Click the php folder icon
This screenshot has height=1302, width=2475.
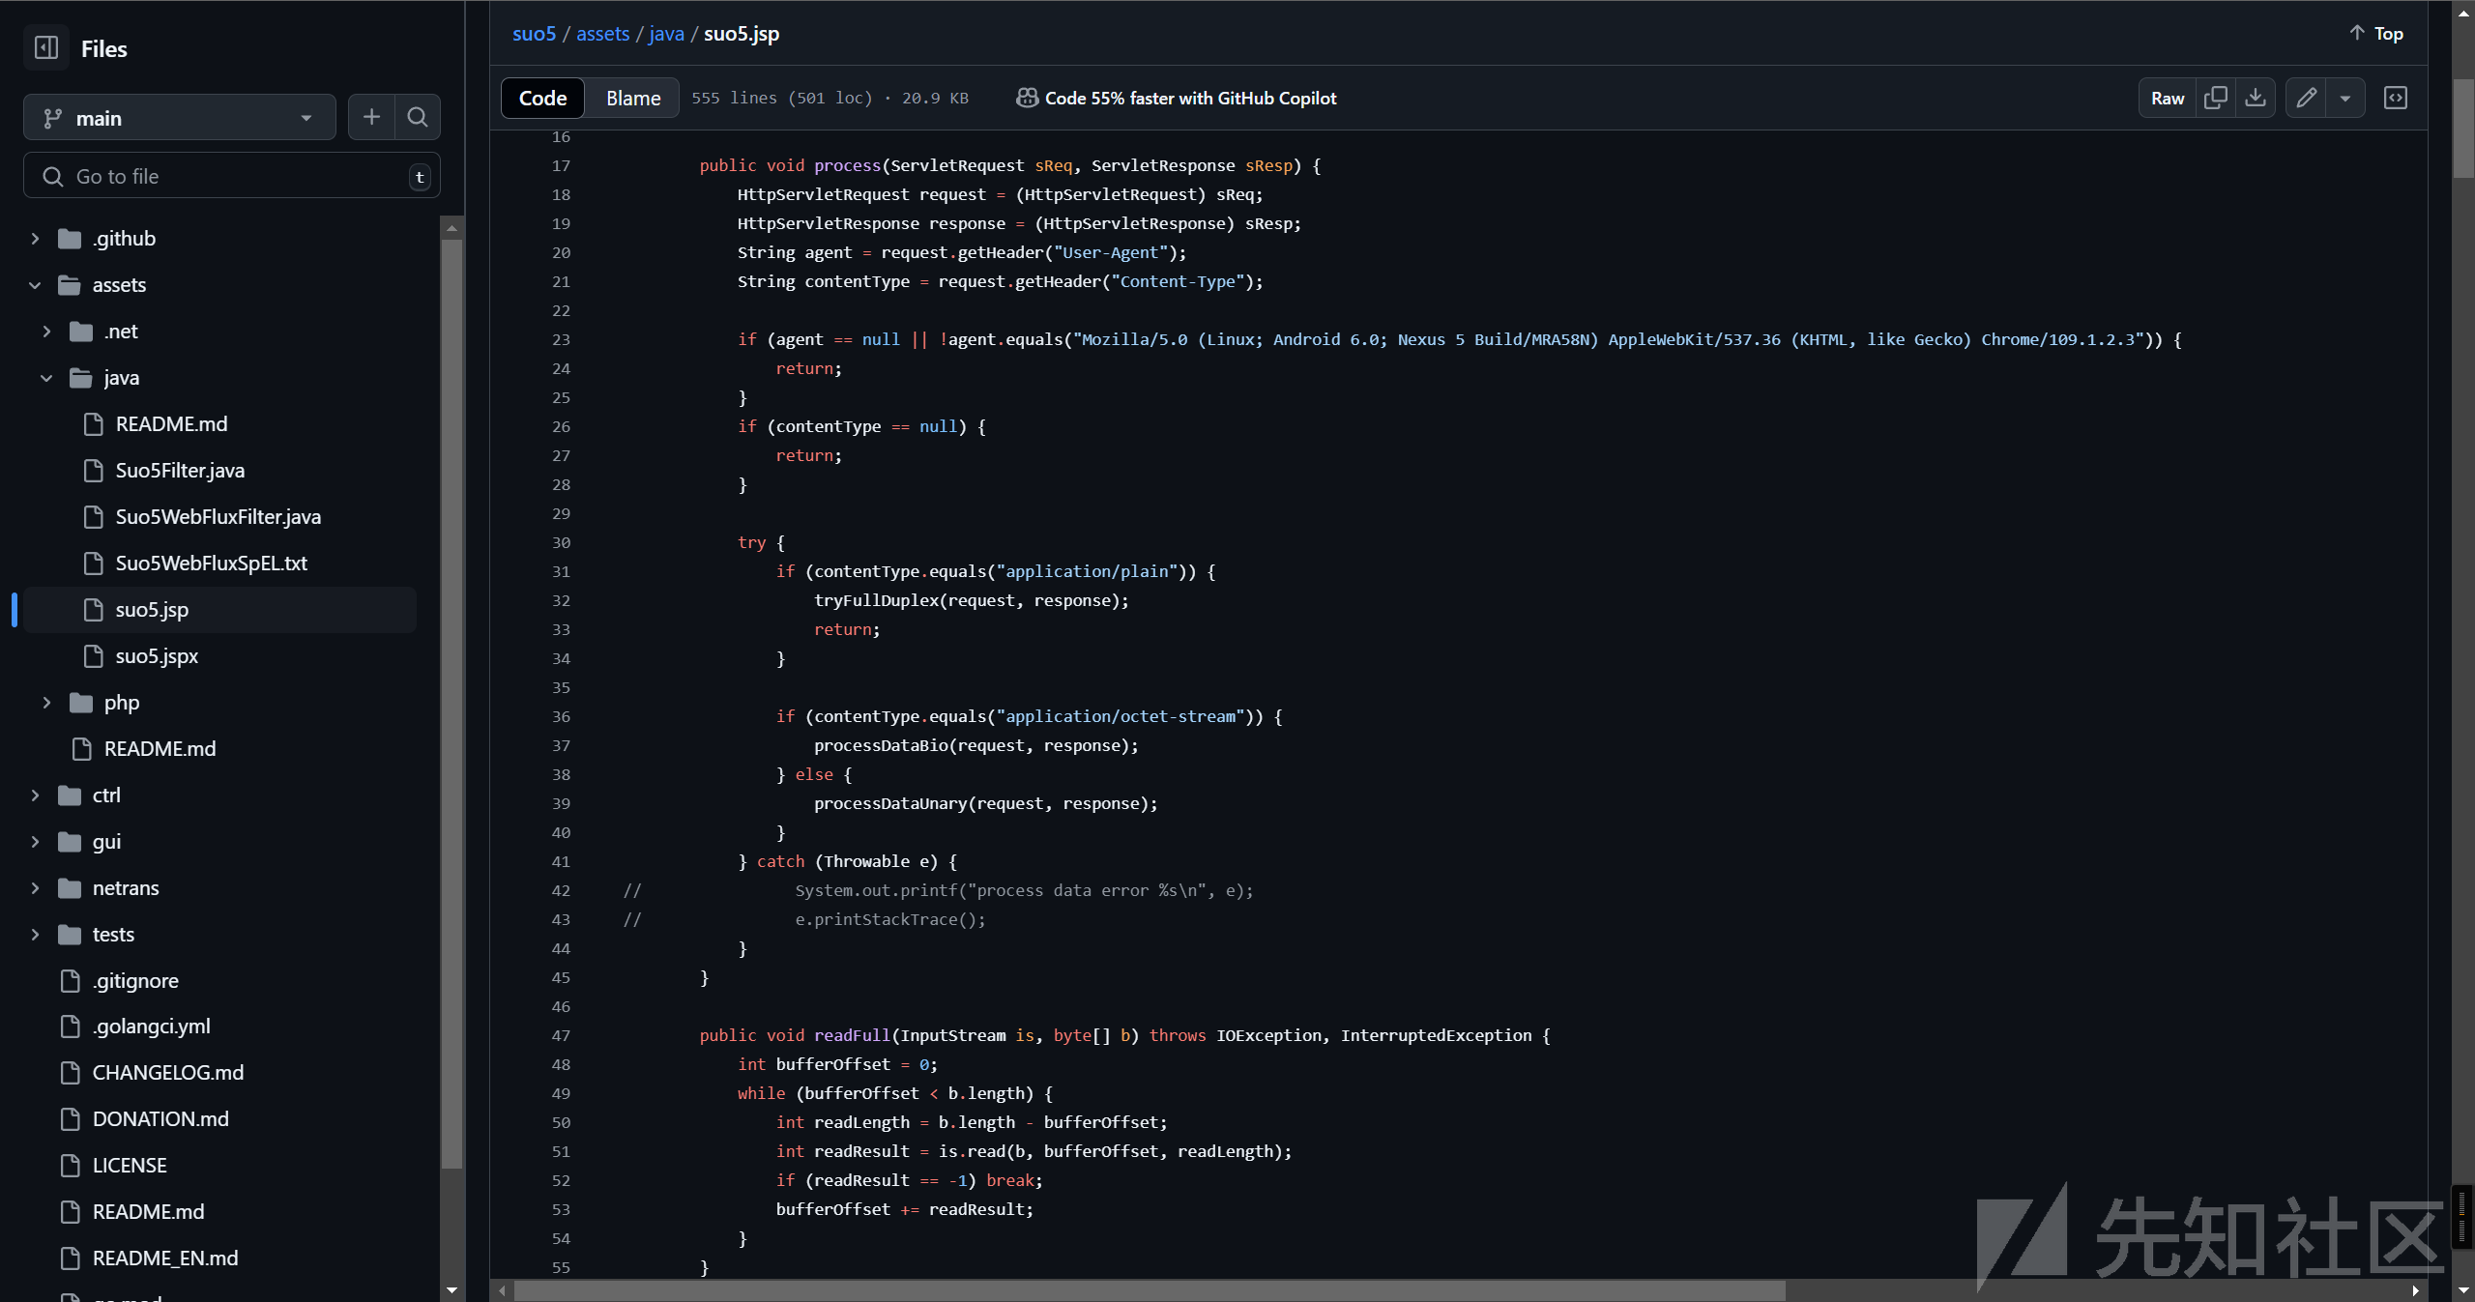pos(81,703)
